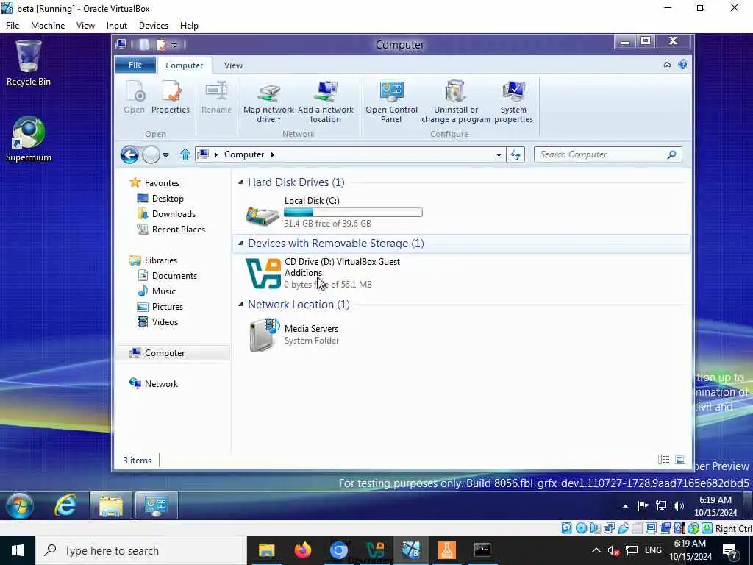Click the quick access properties icon
Screen dimensions: 753x565
[x=161, y=45]
